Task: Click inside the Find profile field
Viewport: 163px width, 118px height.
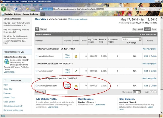Action: pos(56,92)
